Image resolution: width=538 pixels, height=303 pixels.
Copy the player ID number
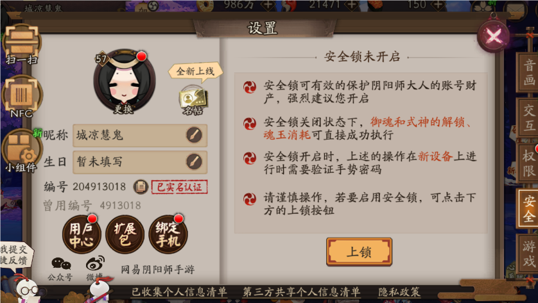[x=141, y=186]
